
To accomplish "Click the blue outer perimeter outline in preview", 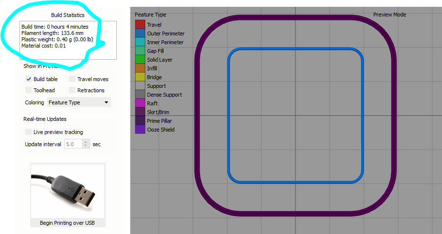I will pos(229,116).
